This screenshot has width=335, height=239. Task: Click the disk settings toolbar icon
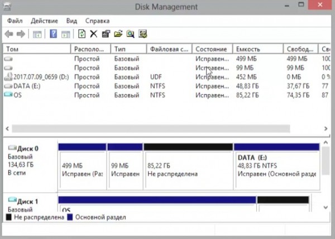[x=143, y=34]
